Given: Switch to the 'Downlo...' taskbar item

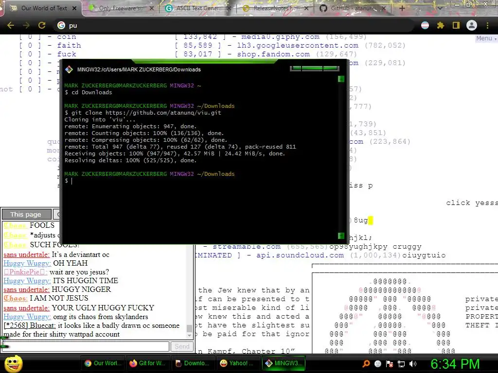Looking at the screenshot, I should point(193,363).
